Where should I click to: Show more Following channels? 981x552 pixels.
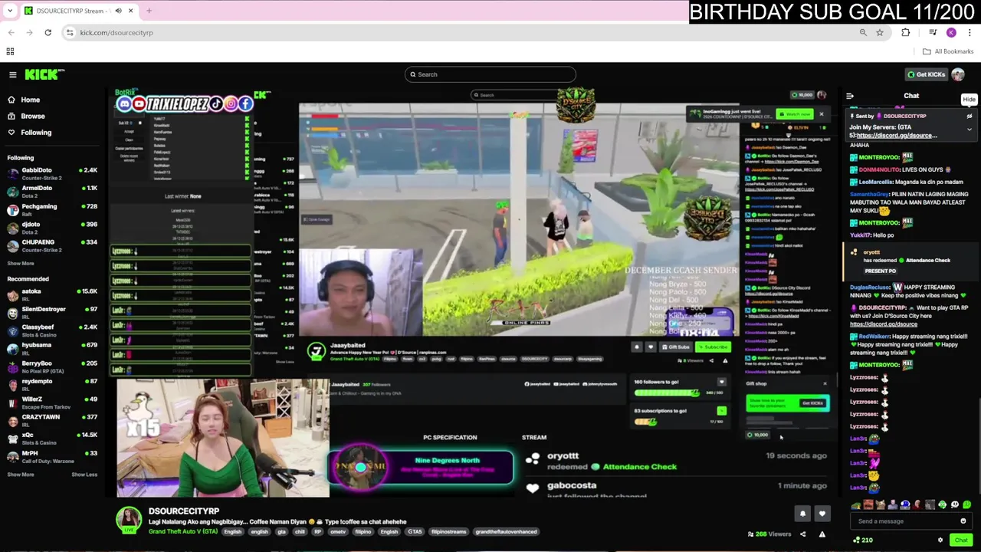[x=21, y=263]
